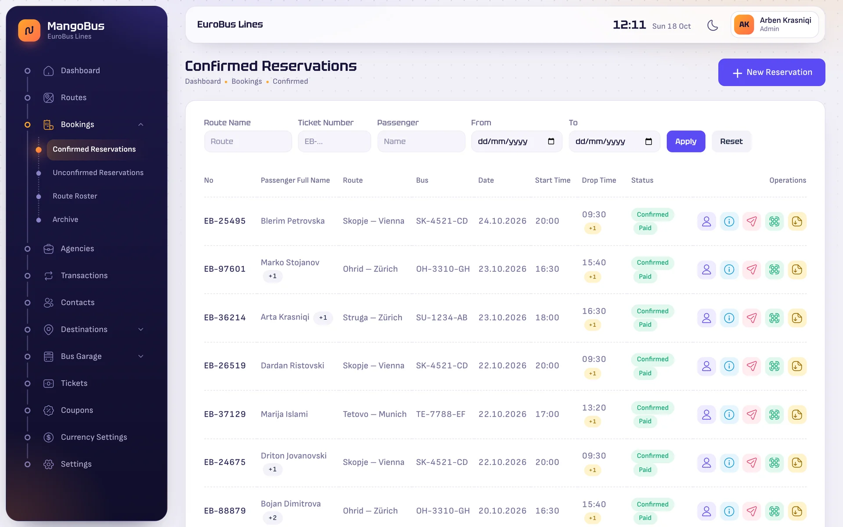Open Route Roster submenu item
The image size is (843, 527).
pos(75,196)
